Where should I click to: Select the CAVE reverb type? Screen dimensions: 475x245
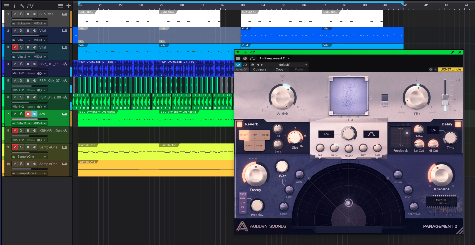(x=249, y=146)
